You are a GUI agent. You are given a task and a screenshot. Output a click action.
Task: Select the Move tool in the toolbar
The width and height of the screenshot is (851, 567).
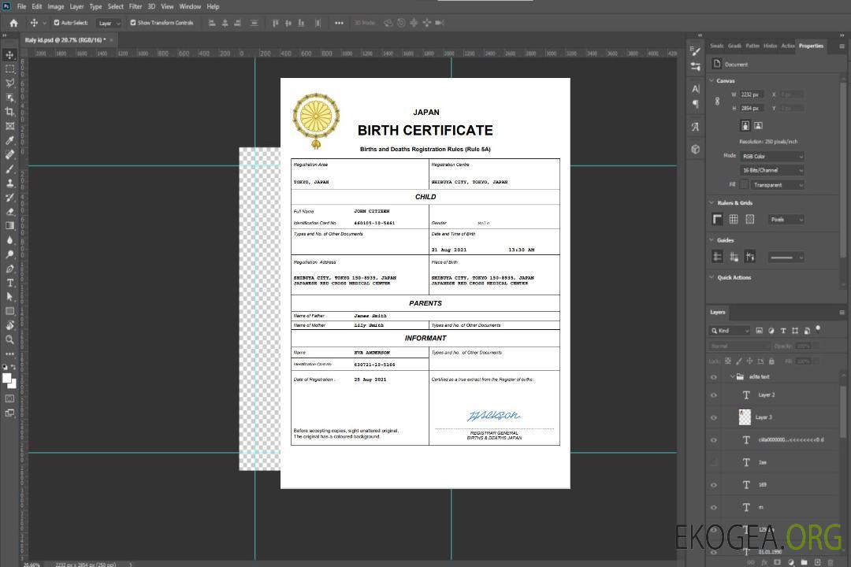coord(9,55)
